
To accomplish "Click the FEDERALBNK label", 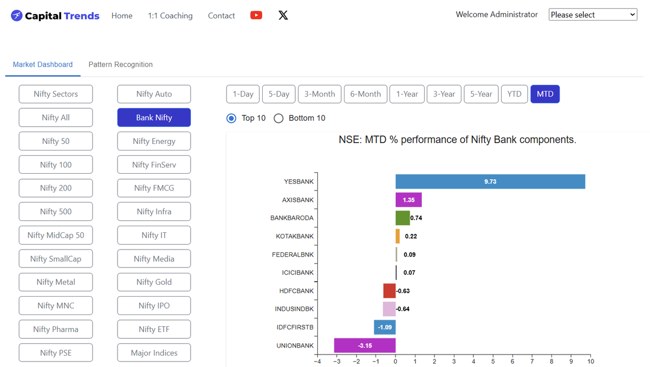I will 292,254.
